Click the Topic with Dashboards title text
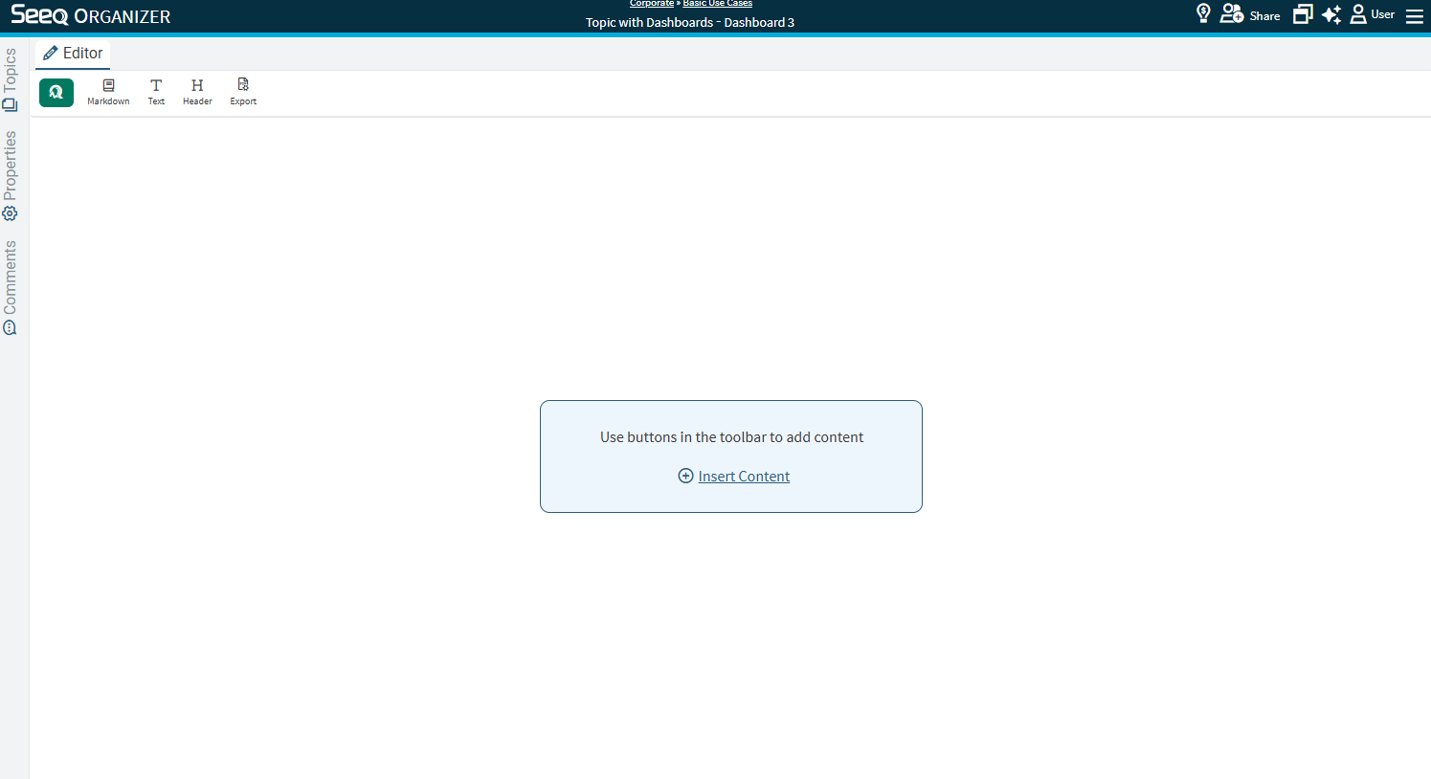The width and height of the screenshot is (1431, 779). pos(689,23)
